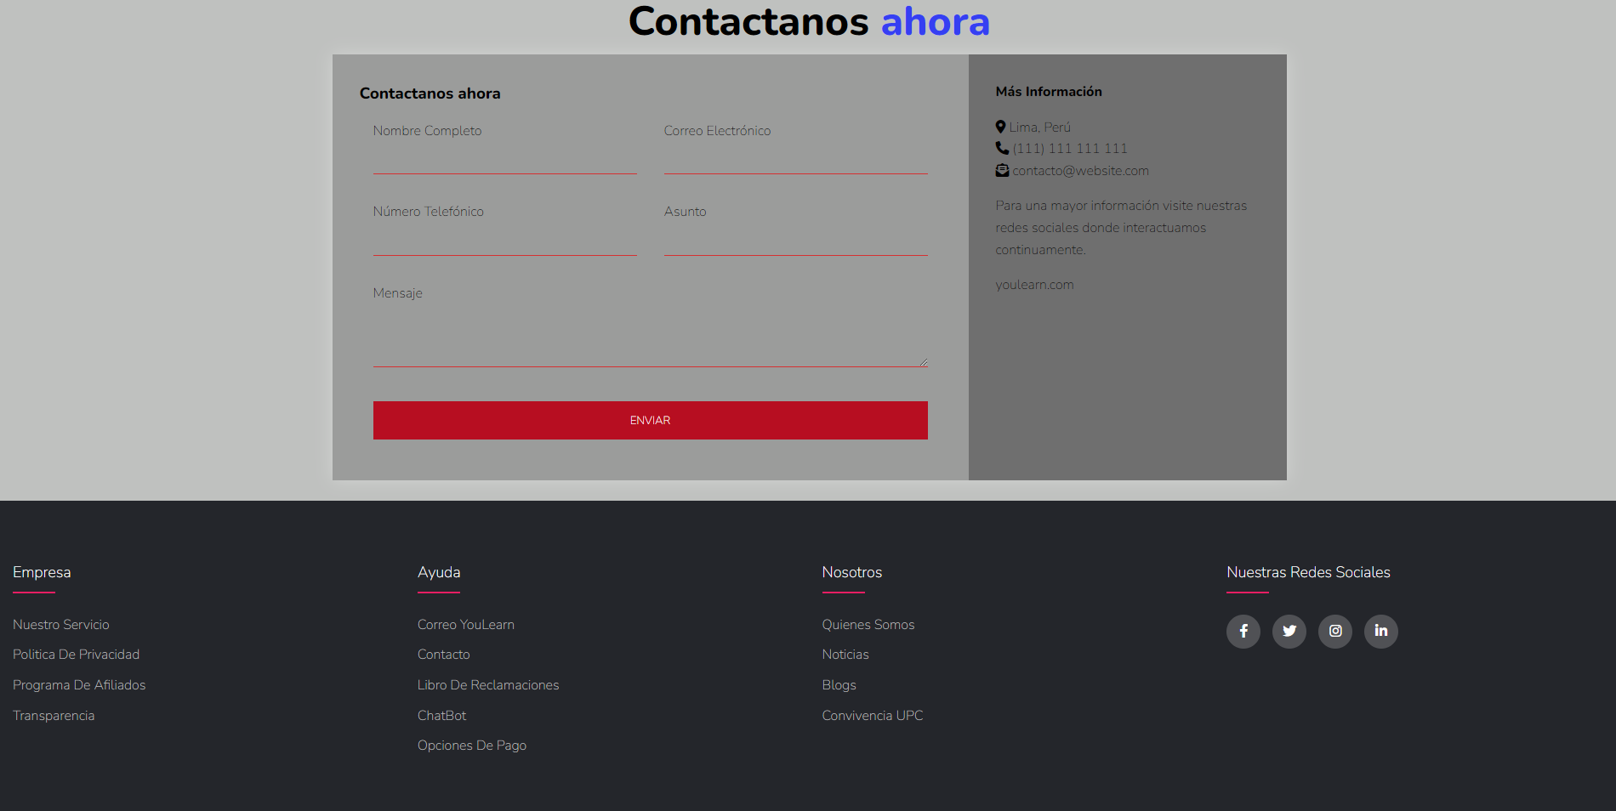Click the Mensaje textarea resize handle

tap(923, 362)
